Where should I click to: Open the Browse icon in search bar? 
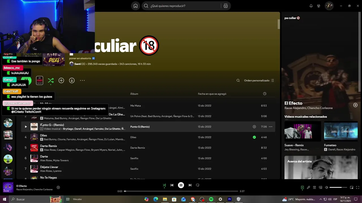point(225,6)
